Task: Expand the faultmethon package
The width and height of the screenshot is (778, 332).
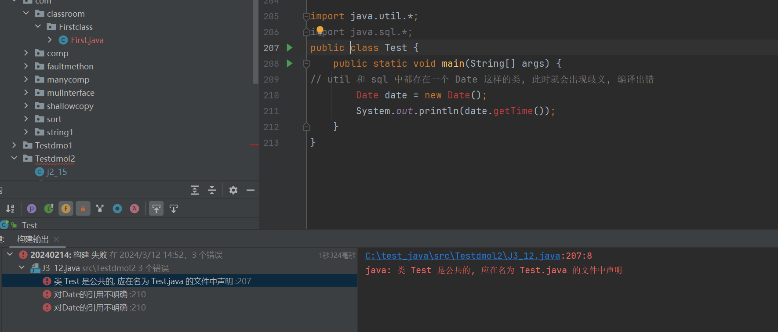Action: click(x=26, y=66)
